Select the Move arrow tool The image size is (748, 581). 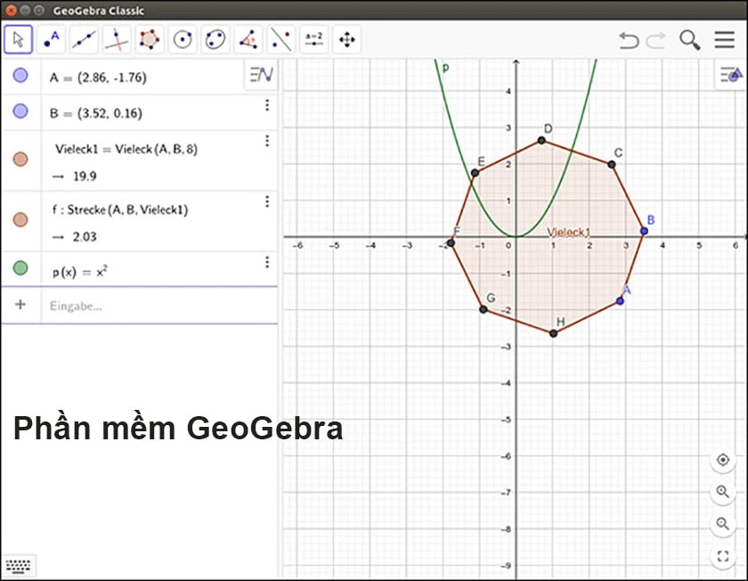click(x=18, y=39)
